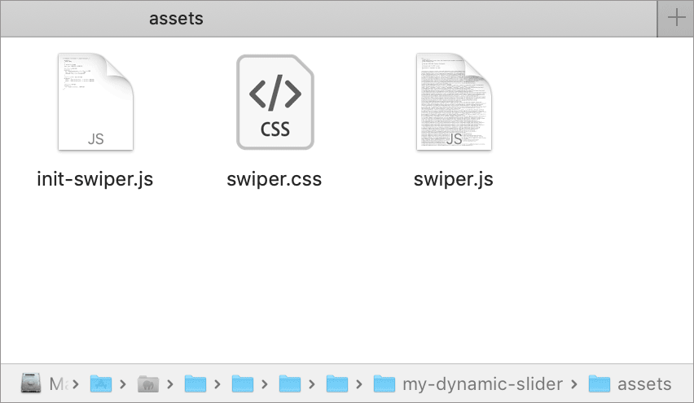Click the swiper.css filename label

(x=275, y=179)
